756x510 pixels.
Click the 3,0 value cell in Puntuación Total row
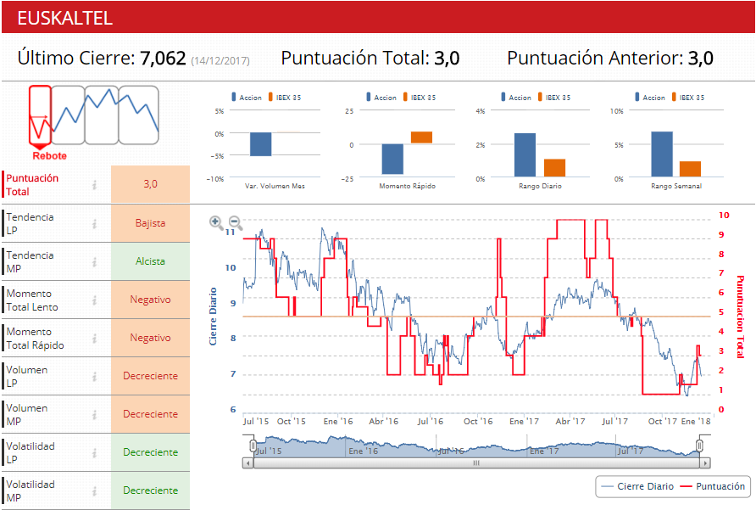pos(150,184)
